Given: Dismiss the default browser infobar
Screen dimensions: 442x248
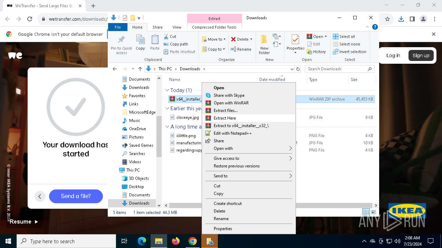Looking at the screenshot, I should point(434,34).
